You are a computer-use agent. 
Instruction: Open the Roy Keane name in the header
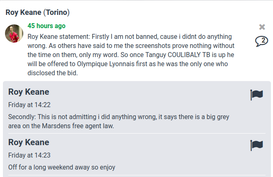click(x=23, y=12)
